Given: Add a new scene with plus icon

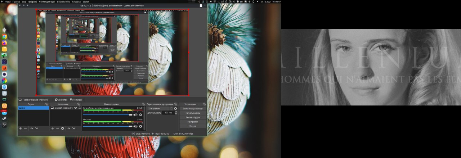Looking at the screenshot, I should pyautogui.click(x=21, y=128).
